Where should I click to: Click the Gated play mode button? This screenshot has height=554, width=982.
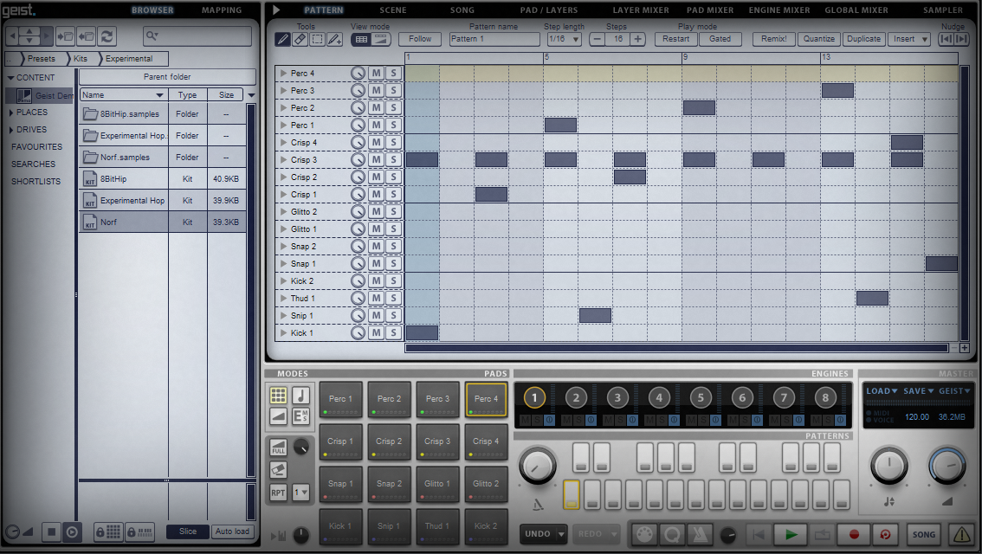pos(720,39)
